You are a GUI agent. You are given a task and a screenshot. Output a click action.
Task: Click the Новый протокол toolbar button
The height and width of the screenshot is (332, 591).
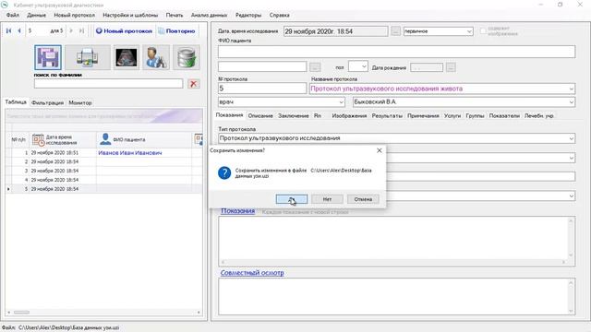[x=124, y=30]
